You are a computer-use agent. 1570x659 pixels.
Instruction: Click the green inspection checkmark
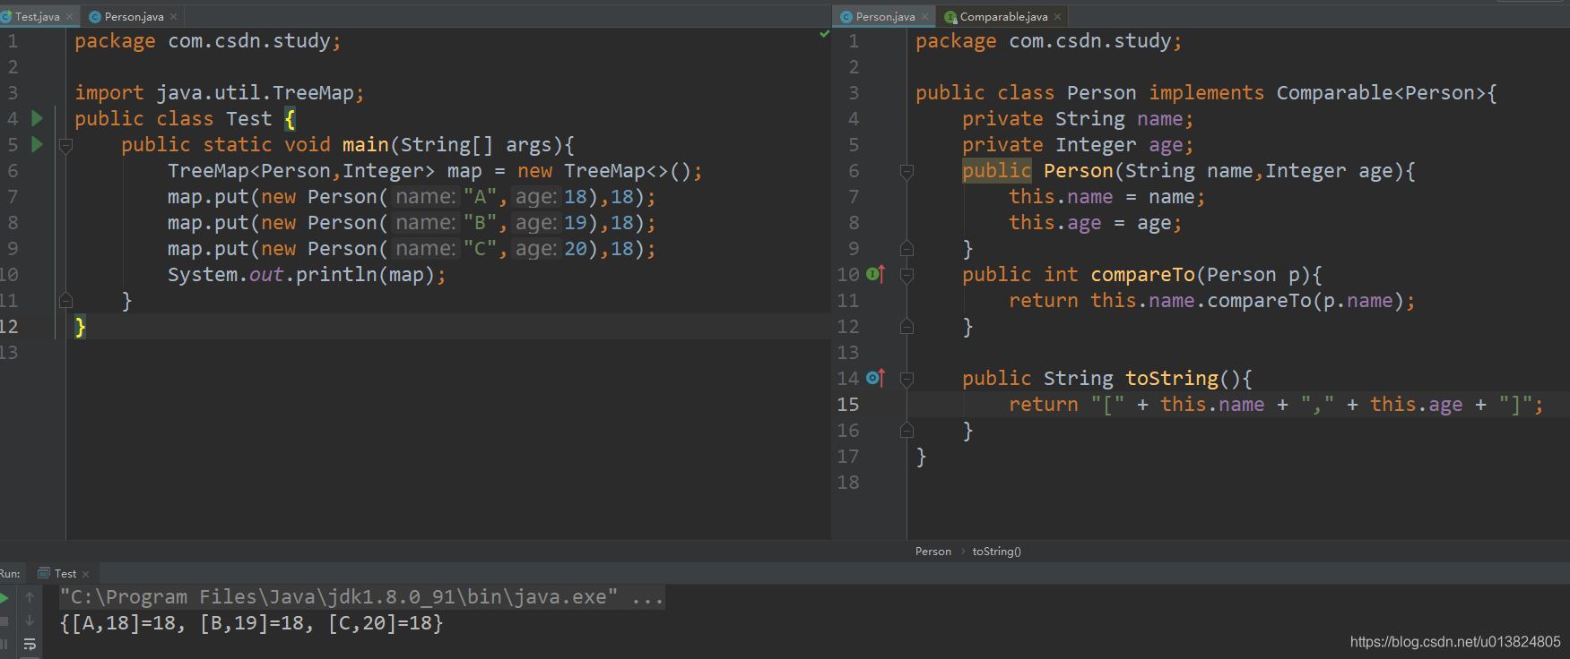[824, 34]
